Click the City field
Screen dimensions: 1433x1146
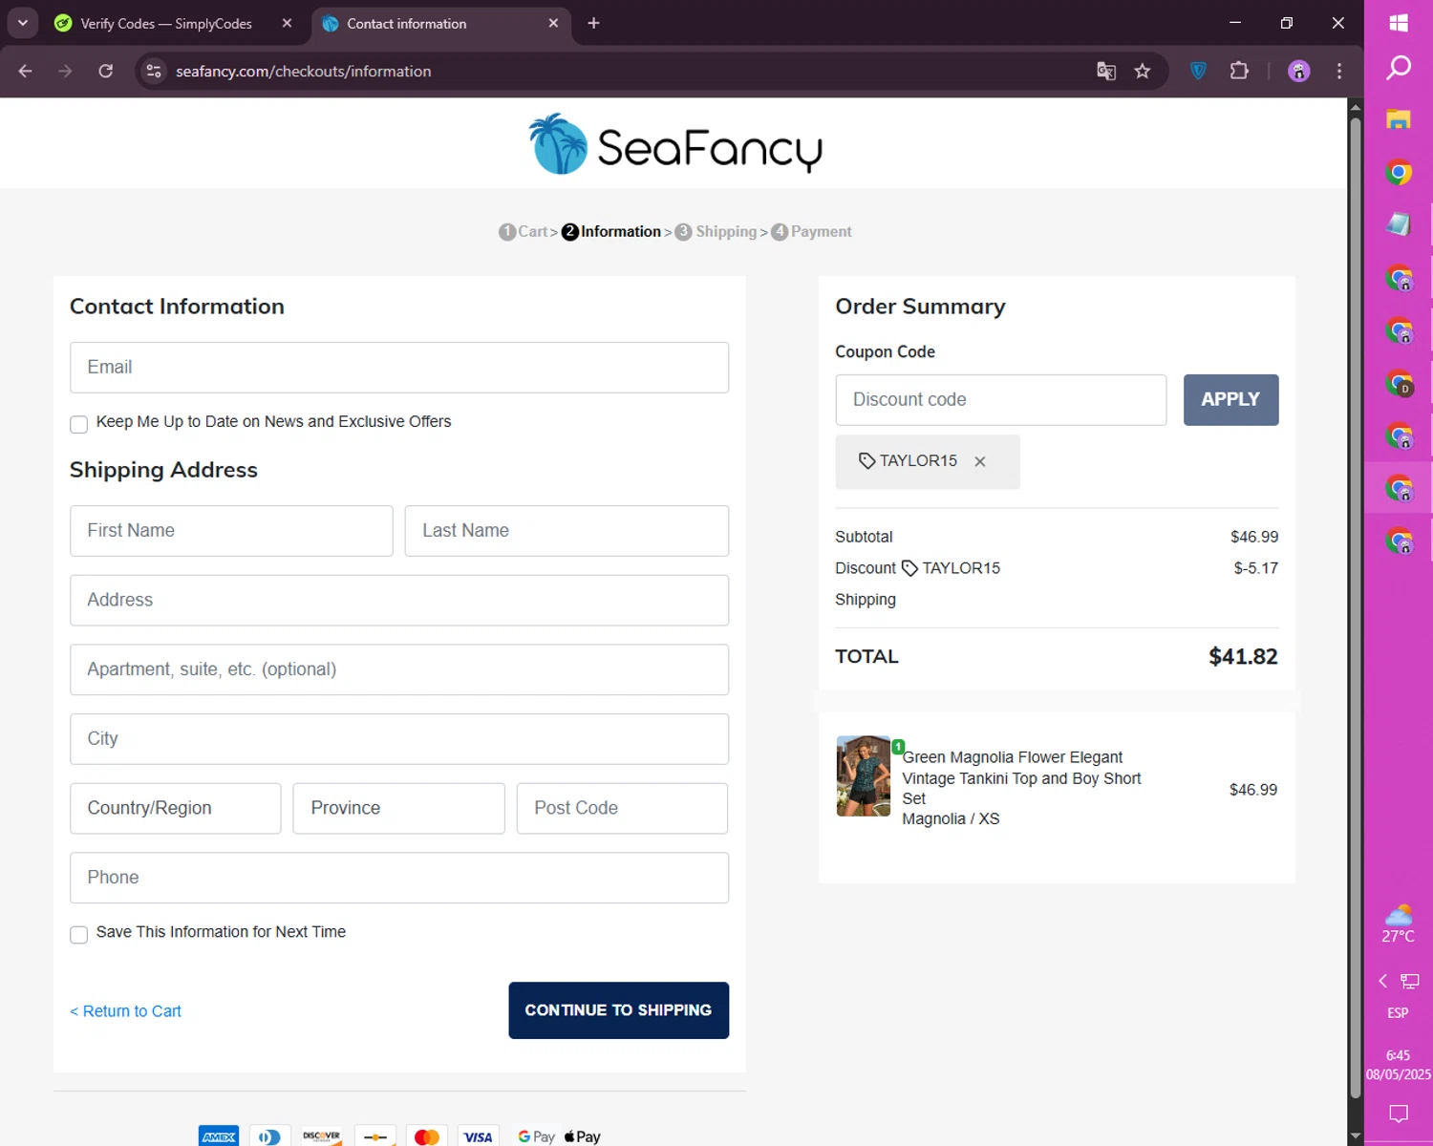click(399, 739)
